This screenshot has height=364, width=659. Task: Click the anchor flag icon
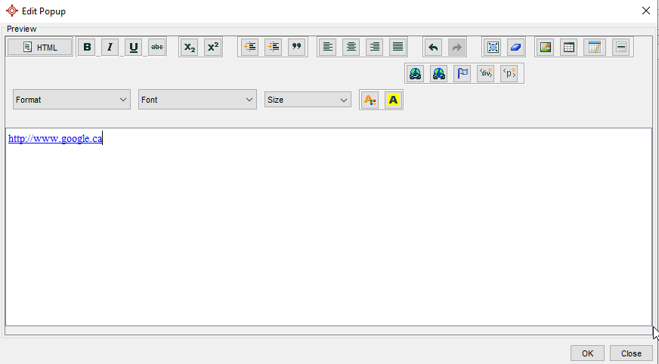[462, 74]
